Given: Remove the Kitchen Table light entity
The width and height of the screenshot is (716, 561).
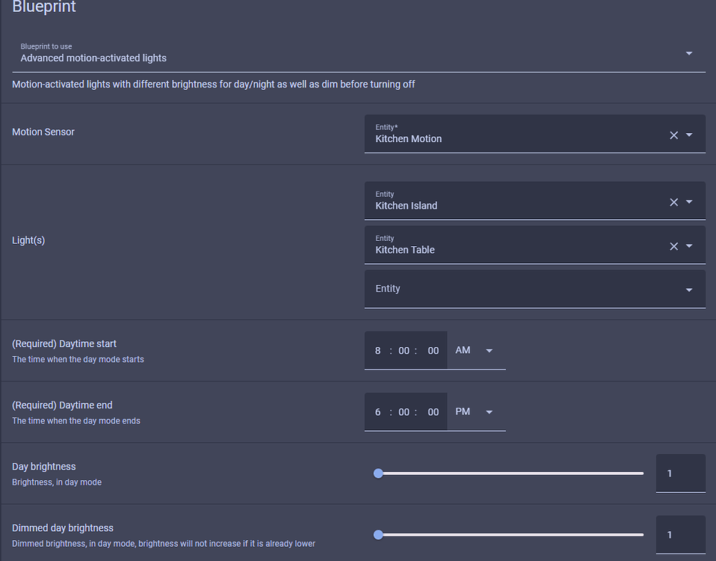Looking at the screenshot, I should point(673,246).
